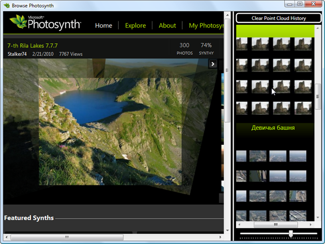325x244 pixels.
Task: Open the Stalker74 user profile link
Action: 18,54
